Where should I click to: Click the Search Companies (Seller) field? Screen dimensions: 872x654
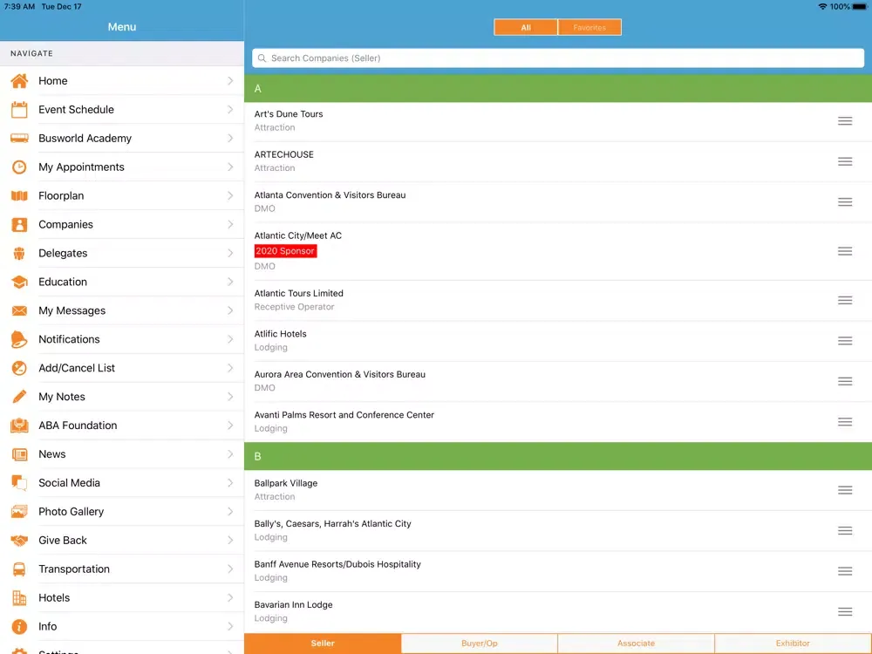(x=558, y=58)
